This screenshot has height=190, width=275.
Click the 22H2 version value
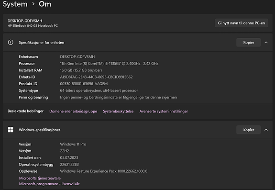click(x=65, y=151)
